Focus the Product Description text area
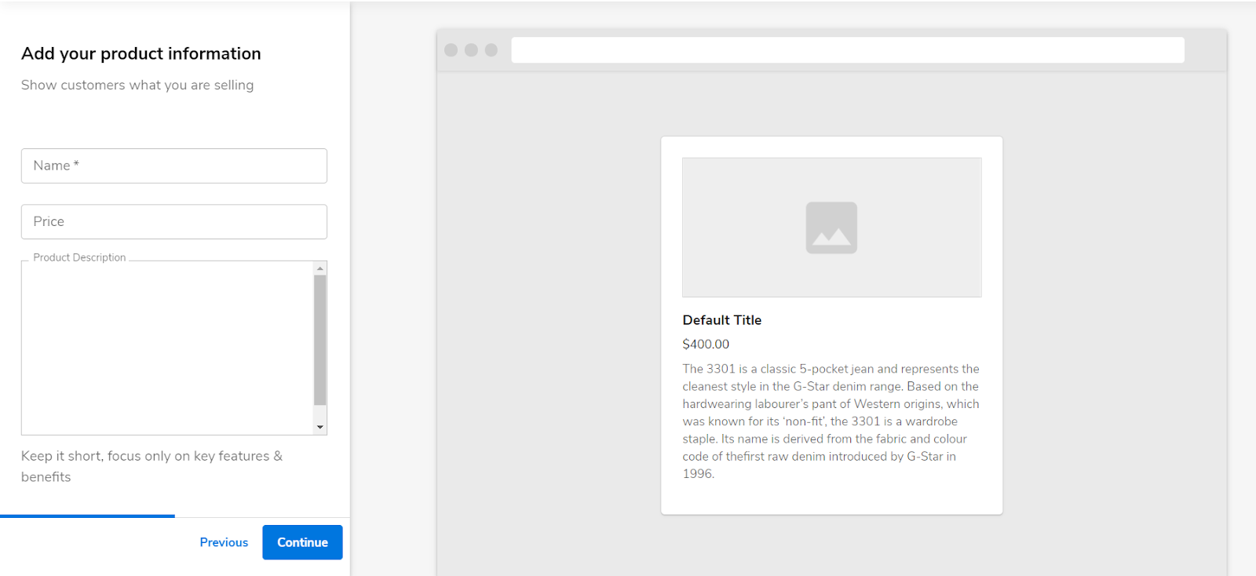Screen dimensions: 1256x576 167,348
